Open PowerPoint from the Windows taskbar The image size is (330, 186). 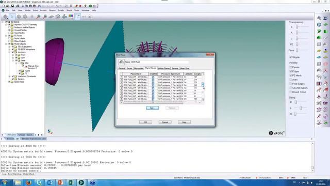[60, 182]
